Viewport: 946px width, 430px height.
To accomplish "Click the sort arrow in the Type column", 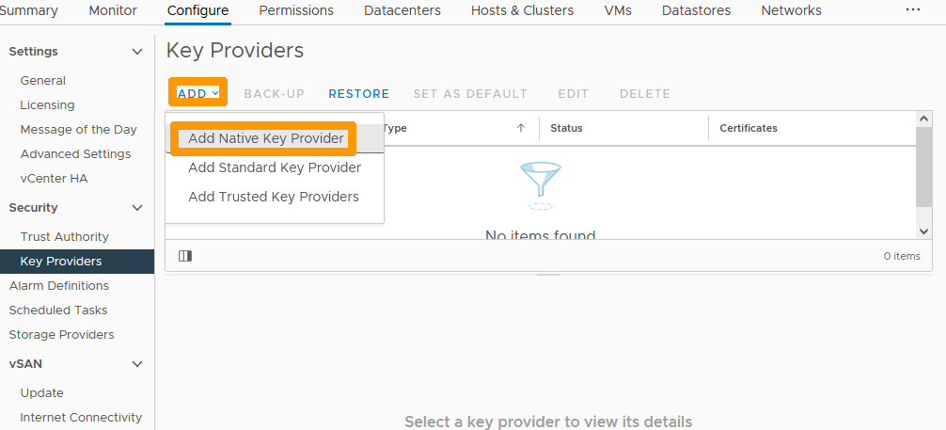I will pos(521,129).
